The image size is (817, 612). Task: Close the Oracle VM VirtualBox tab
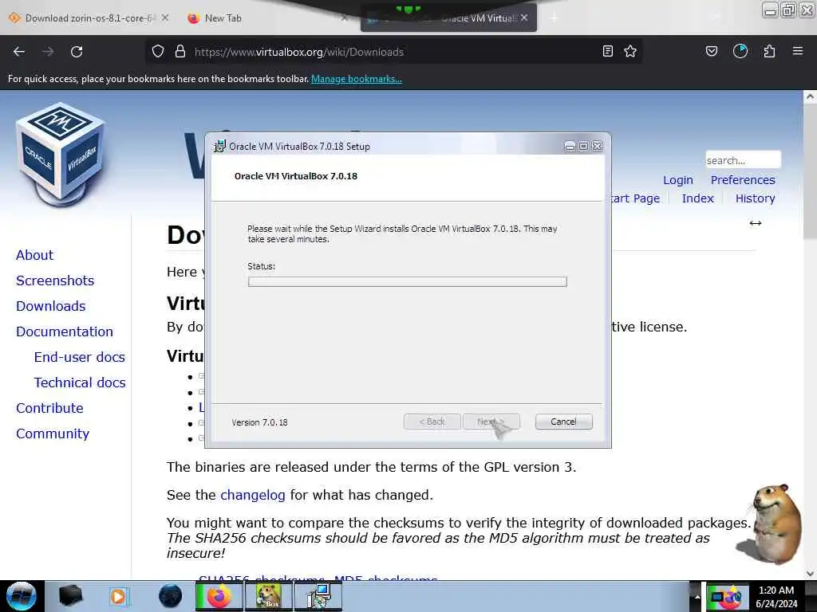[524, 18]
